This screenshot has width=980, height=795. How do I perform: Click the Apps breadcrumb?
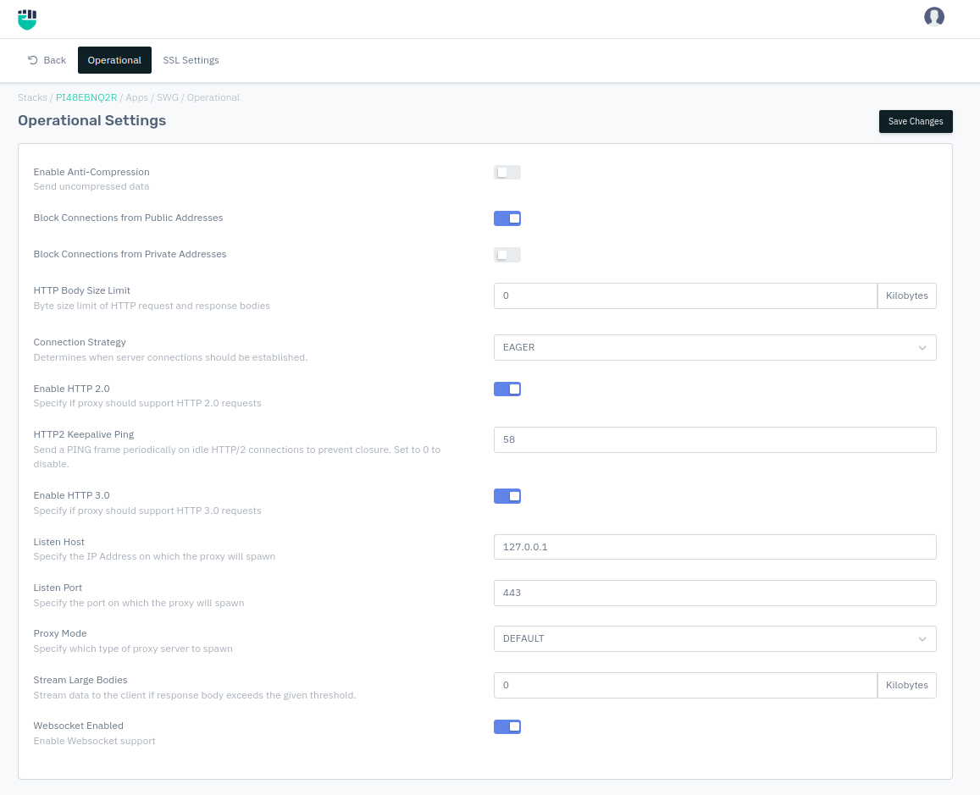[137, 97]
